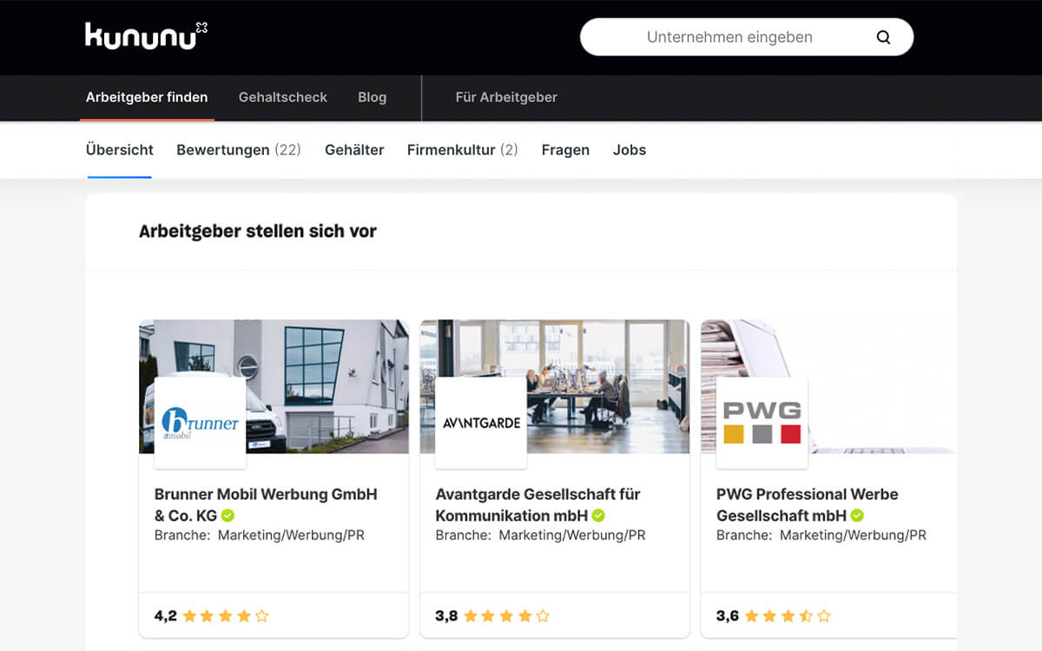The height and width of the screenshot is (651, 1042).
Task: Click the Avantgarde logo
Action: 481,423
